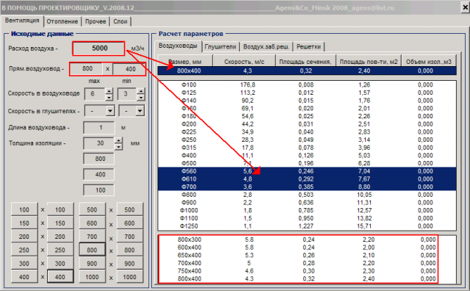The height and width of the screenshot is (291, 470).
Task: Select the Глушители sub-tab
Action: (x=220, y=47)
